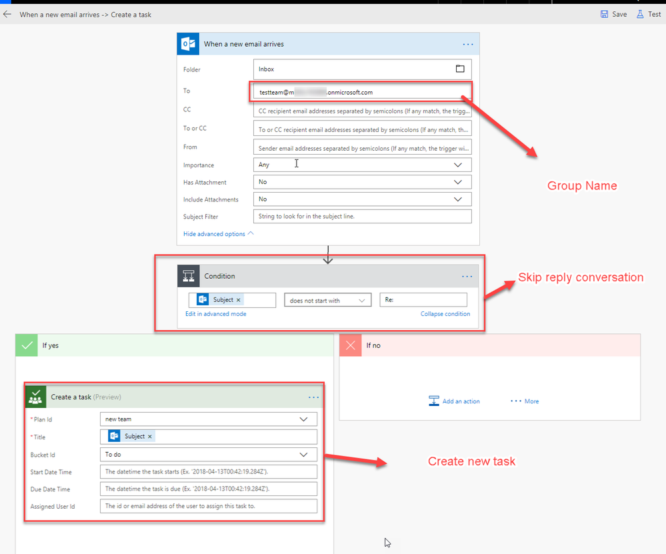Image resolution: width=666 pixels, height=554 pixels.
Task: Expand the Importance dropdown
Action: tap(458, 165)
